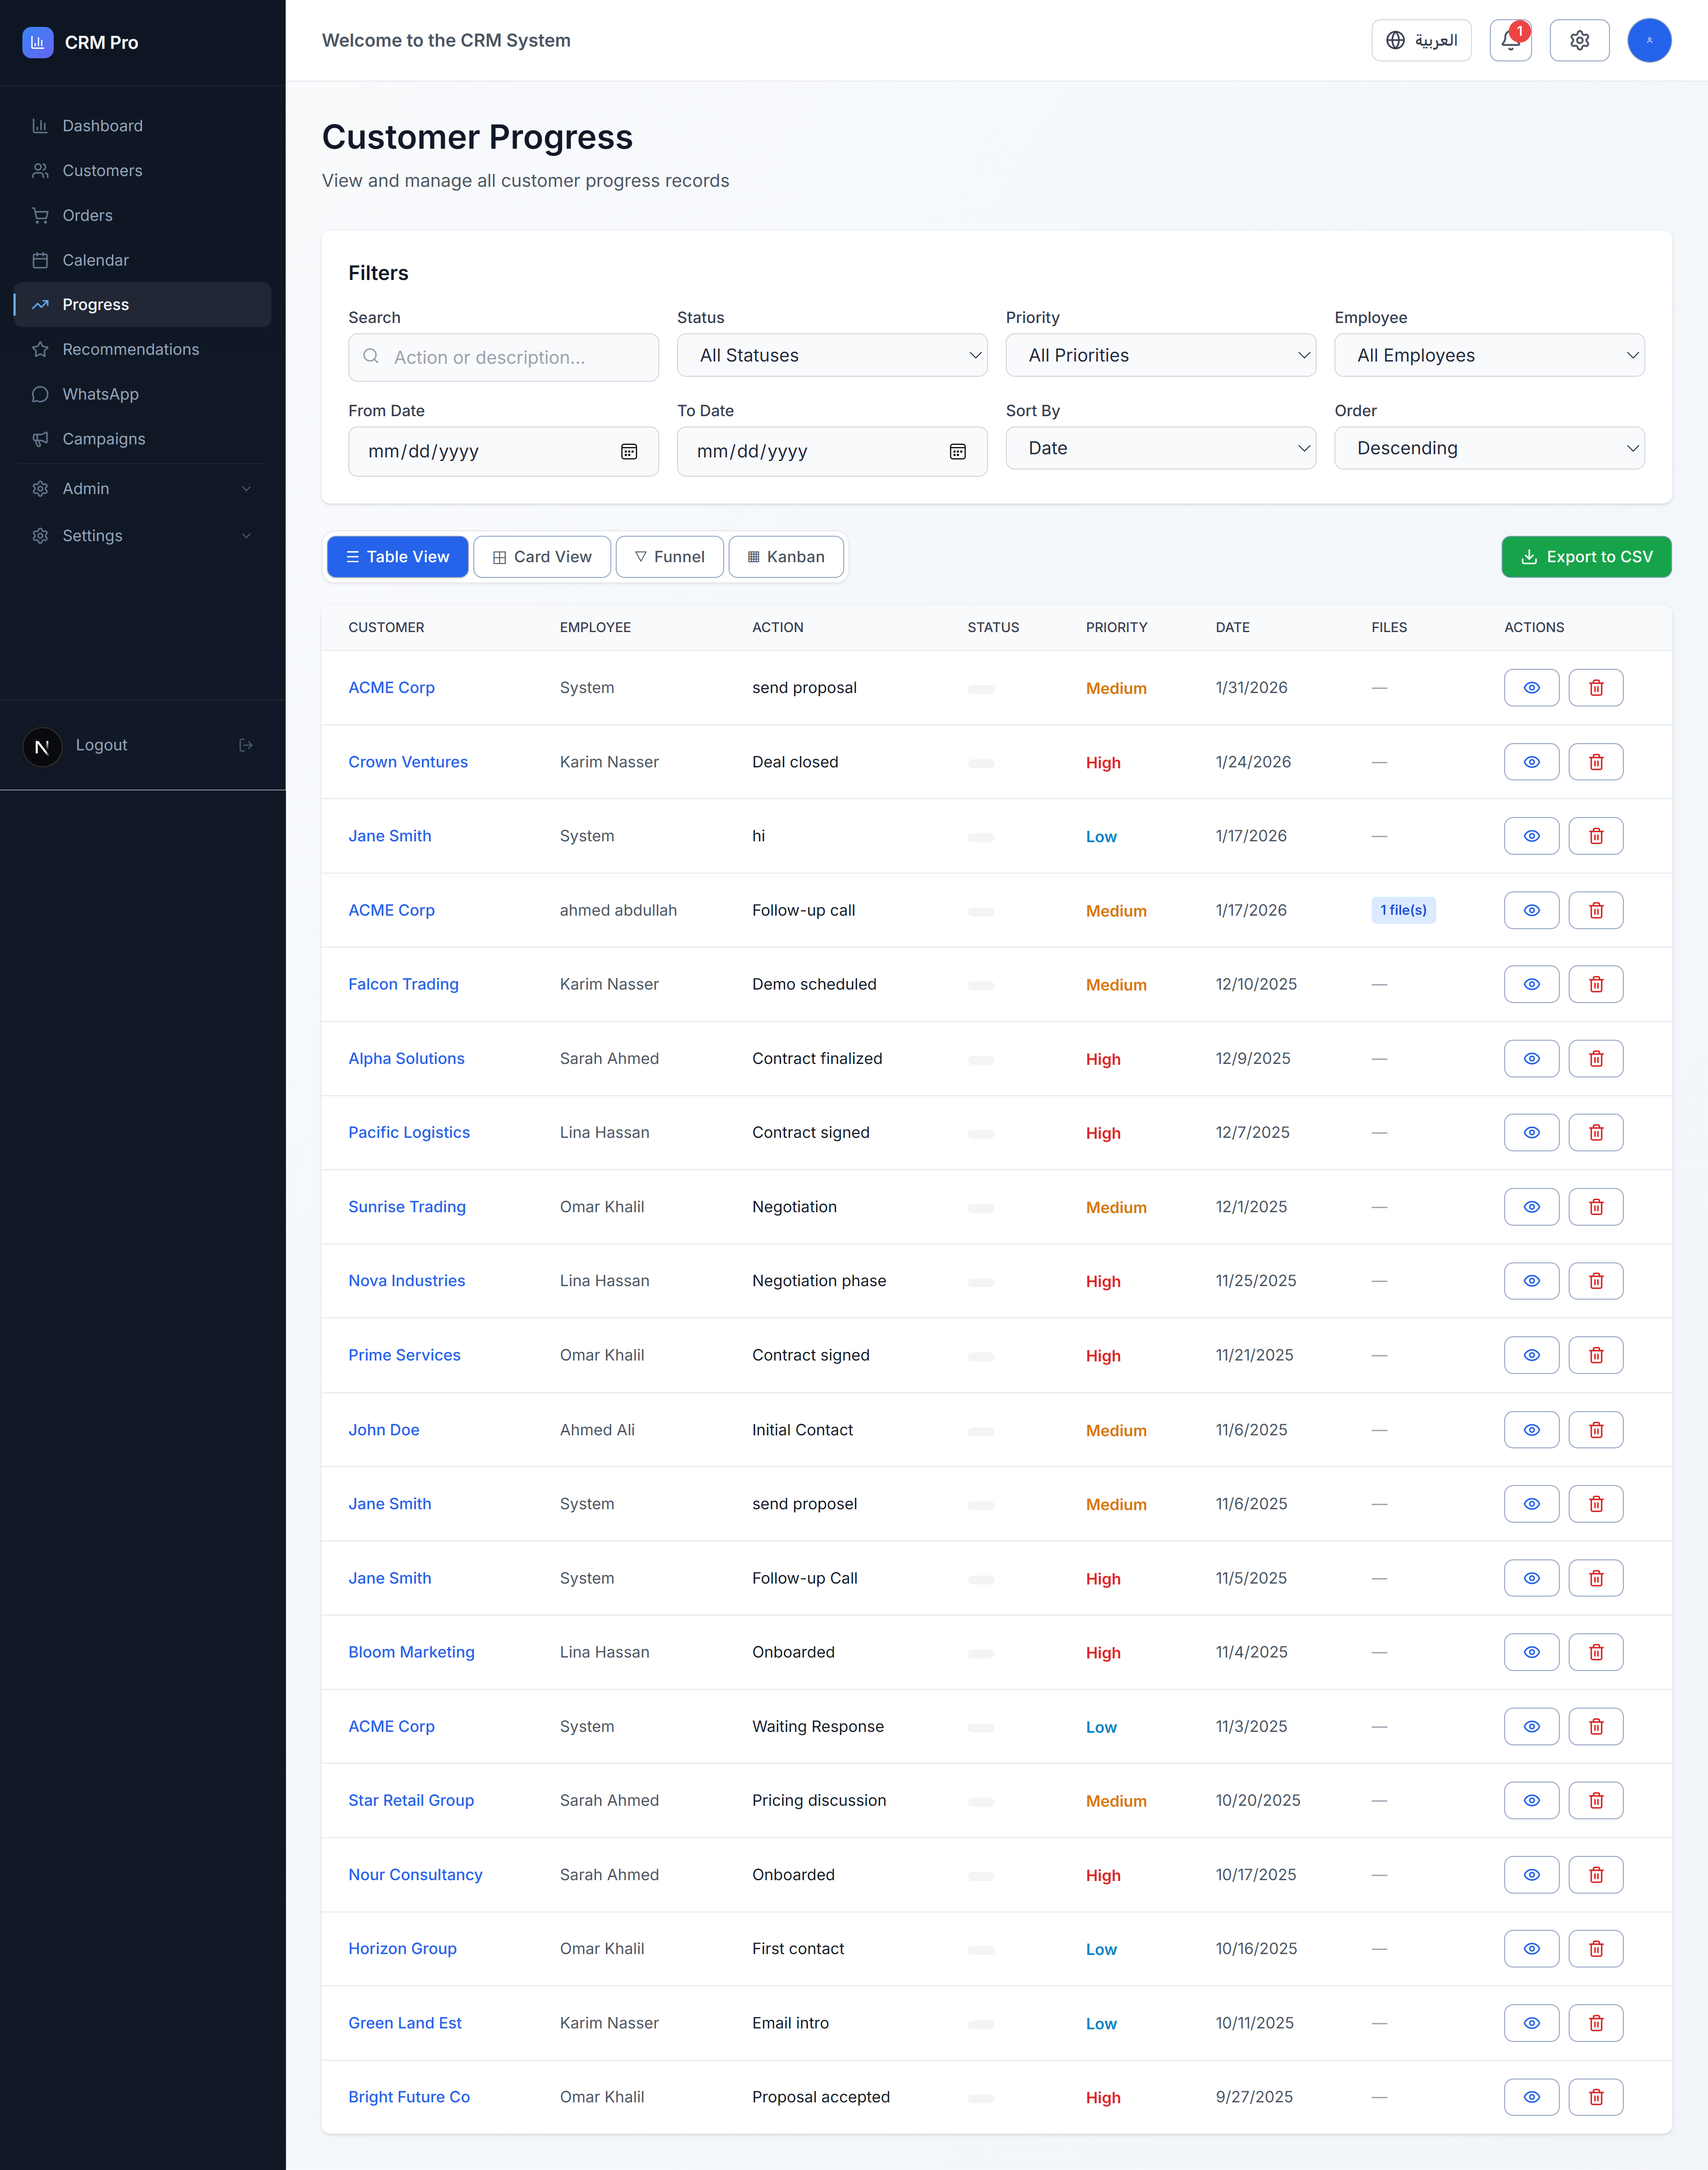
Task: Delete the Star Retail Group record
Action: 1596,1800
